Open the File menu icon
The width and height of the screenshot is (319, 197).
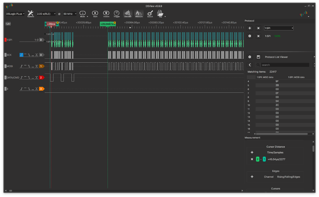160,14
